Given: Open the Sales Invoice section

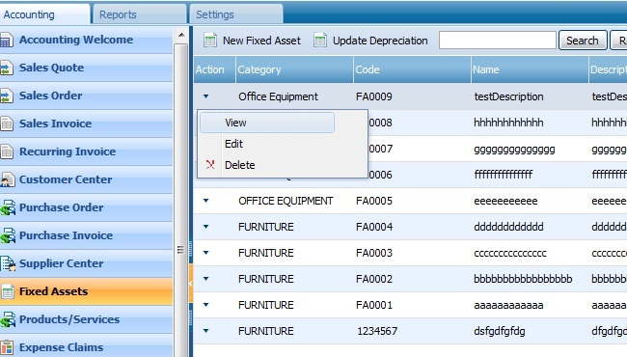Looking at the screenshot, I should (87, 124).
